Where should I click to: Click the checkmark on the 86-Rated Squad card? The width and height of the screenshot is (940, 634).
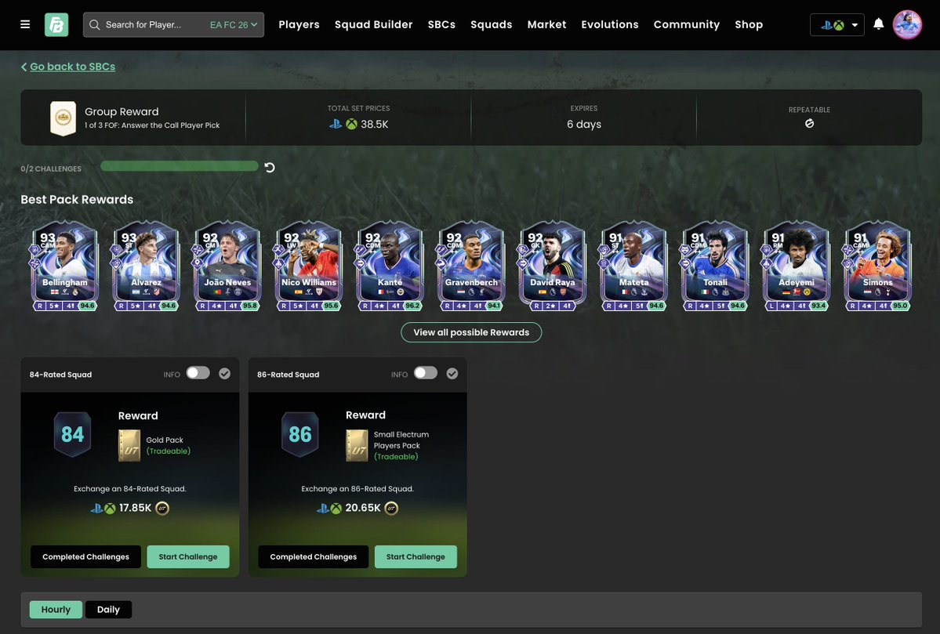click(x=449, y=371)
